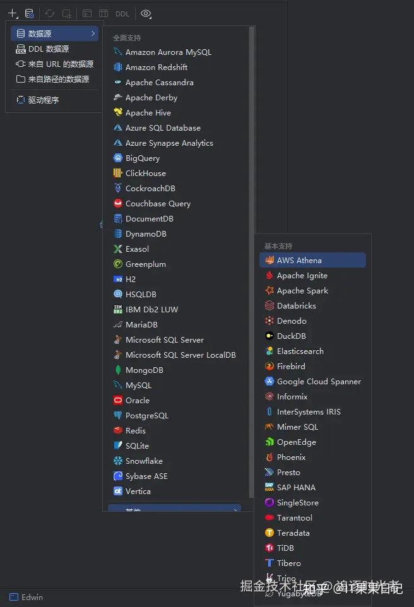This screenshot has width=414, height=607.
Task: Click the Refresh toolbar icon
Action: (x=49, y=13)
